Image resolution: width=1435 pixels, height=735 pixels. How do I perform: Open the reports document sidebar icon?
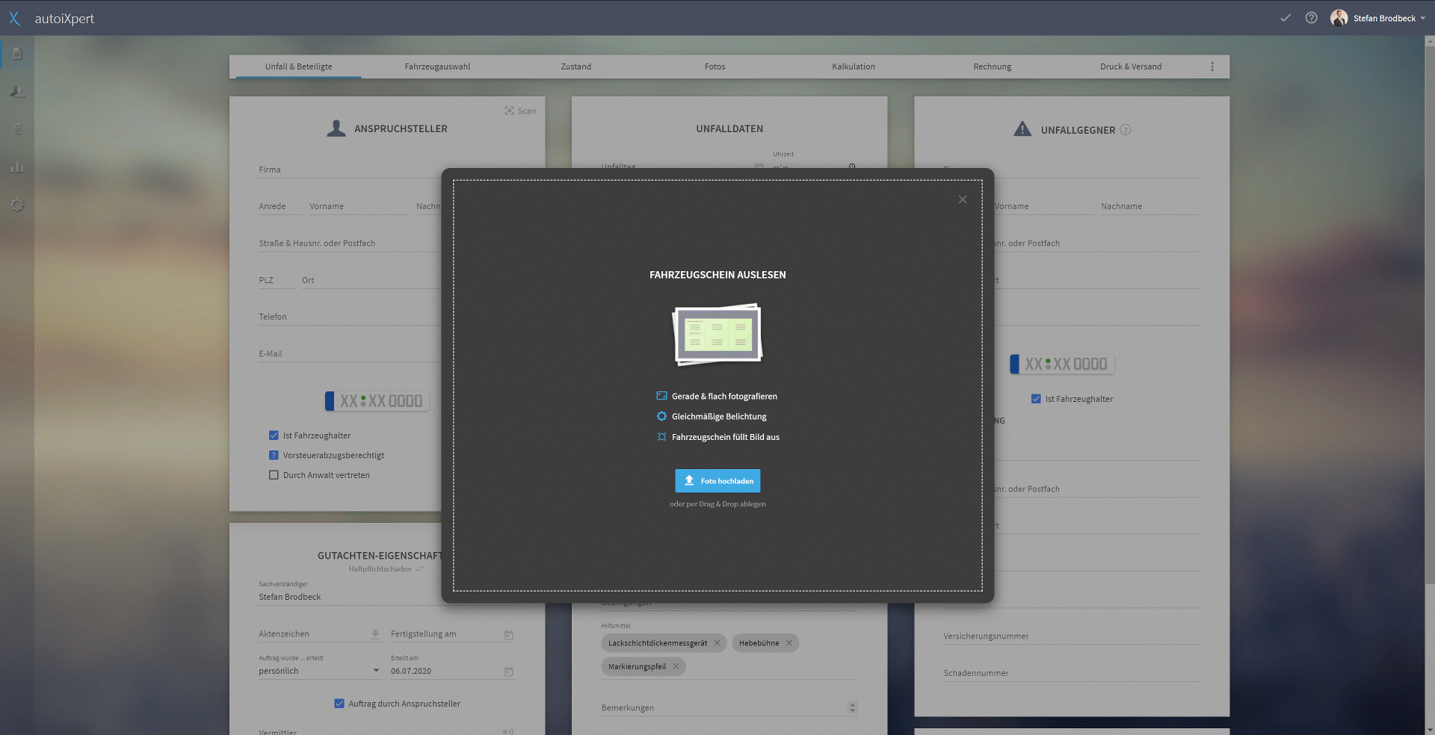[x=17, y=54]
